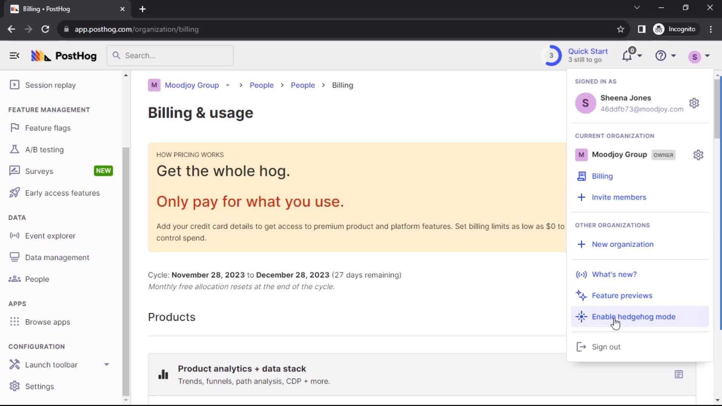722x406 pixels.
Task: Click the Launch toolbar icon
Action: pos(14,364)
